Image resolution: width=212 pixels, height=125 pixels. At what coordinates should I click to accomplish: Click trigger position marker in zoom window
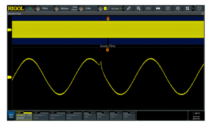point(107,50)
